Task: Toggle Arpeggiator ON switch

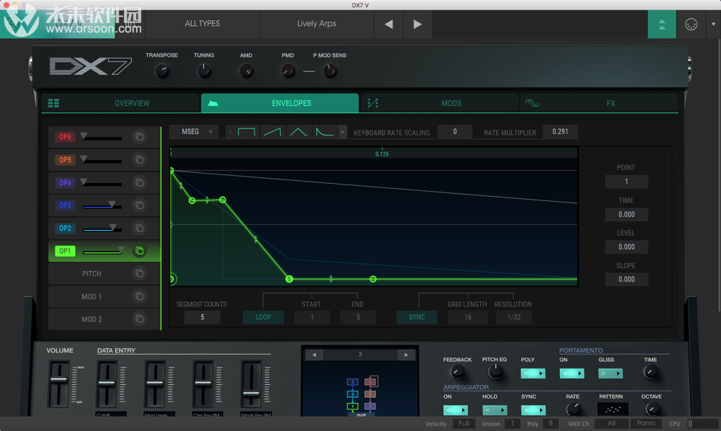Action: click(455, 410)
